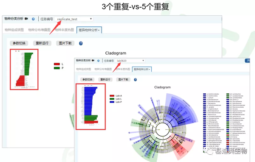Image resolution: width=255 pixels, height=162 pixels.
Task: Open the 任务编号 dropdown showing lab0820
Action: click(130, 61)
